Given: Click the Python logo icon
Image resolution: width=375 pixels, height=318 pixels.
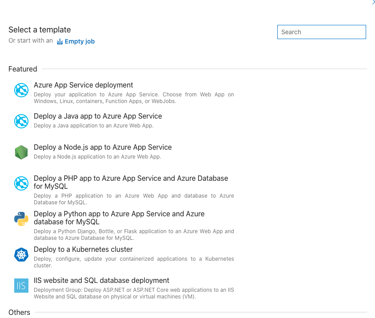Looking at the screenshot, I should [x=21, y=219].
